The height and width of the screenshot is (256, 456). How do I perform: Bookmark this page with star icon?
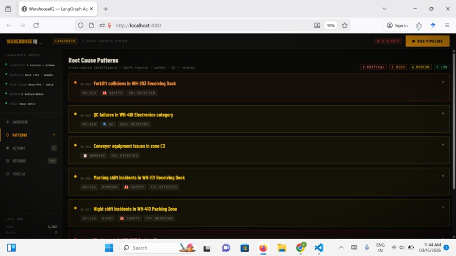pyautogui.click(x=345, y=25)
